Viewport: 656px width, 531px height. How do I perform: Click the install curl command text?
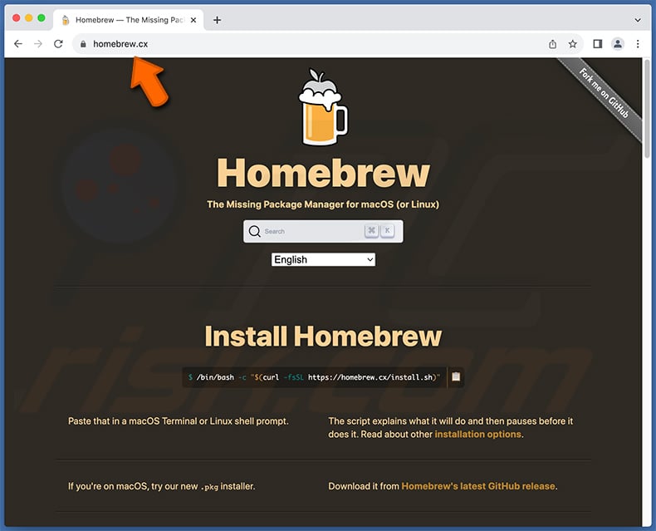point(314,377)
